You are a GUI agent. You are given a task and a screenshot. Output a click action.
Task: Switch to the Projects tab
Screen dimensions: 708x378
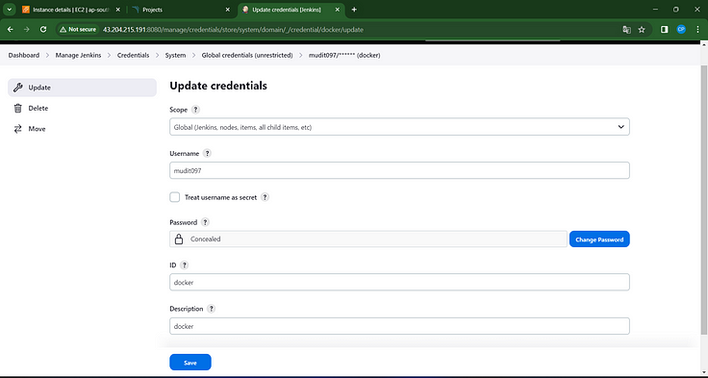pos(181,10)
